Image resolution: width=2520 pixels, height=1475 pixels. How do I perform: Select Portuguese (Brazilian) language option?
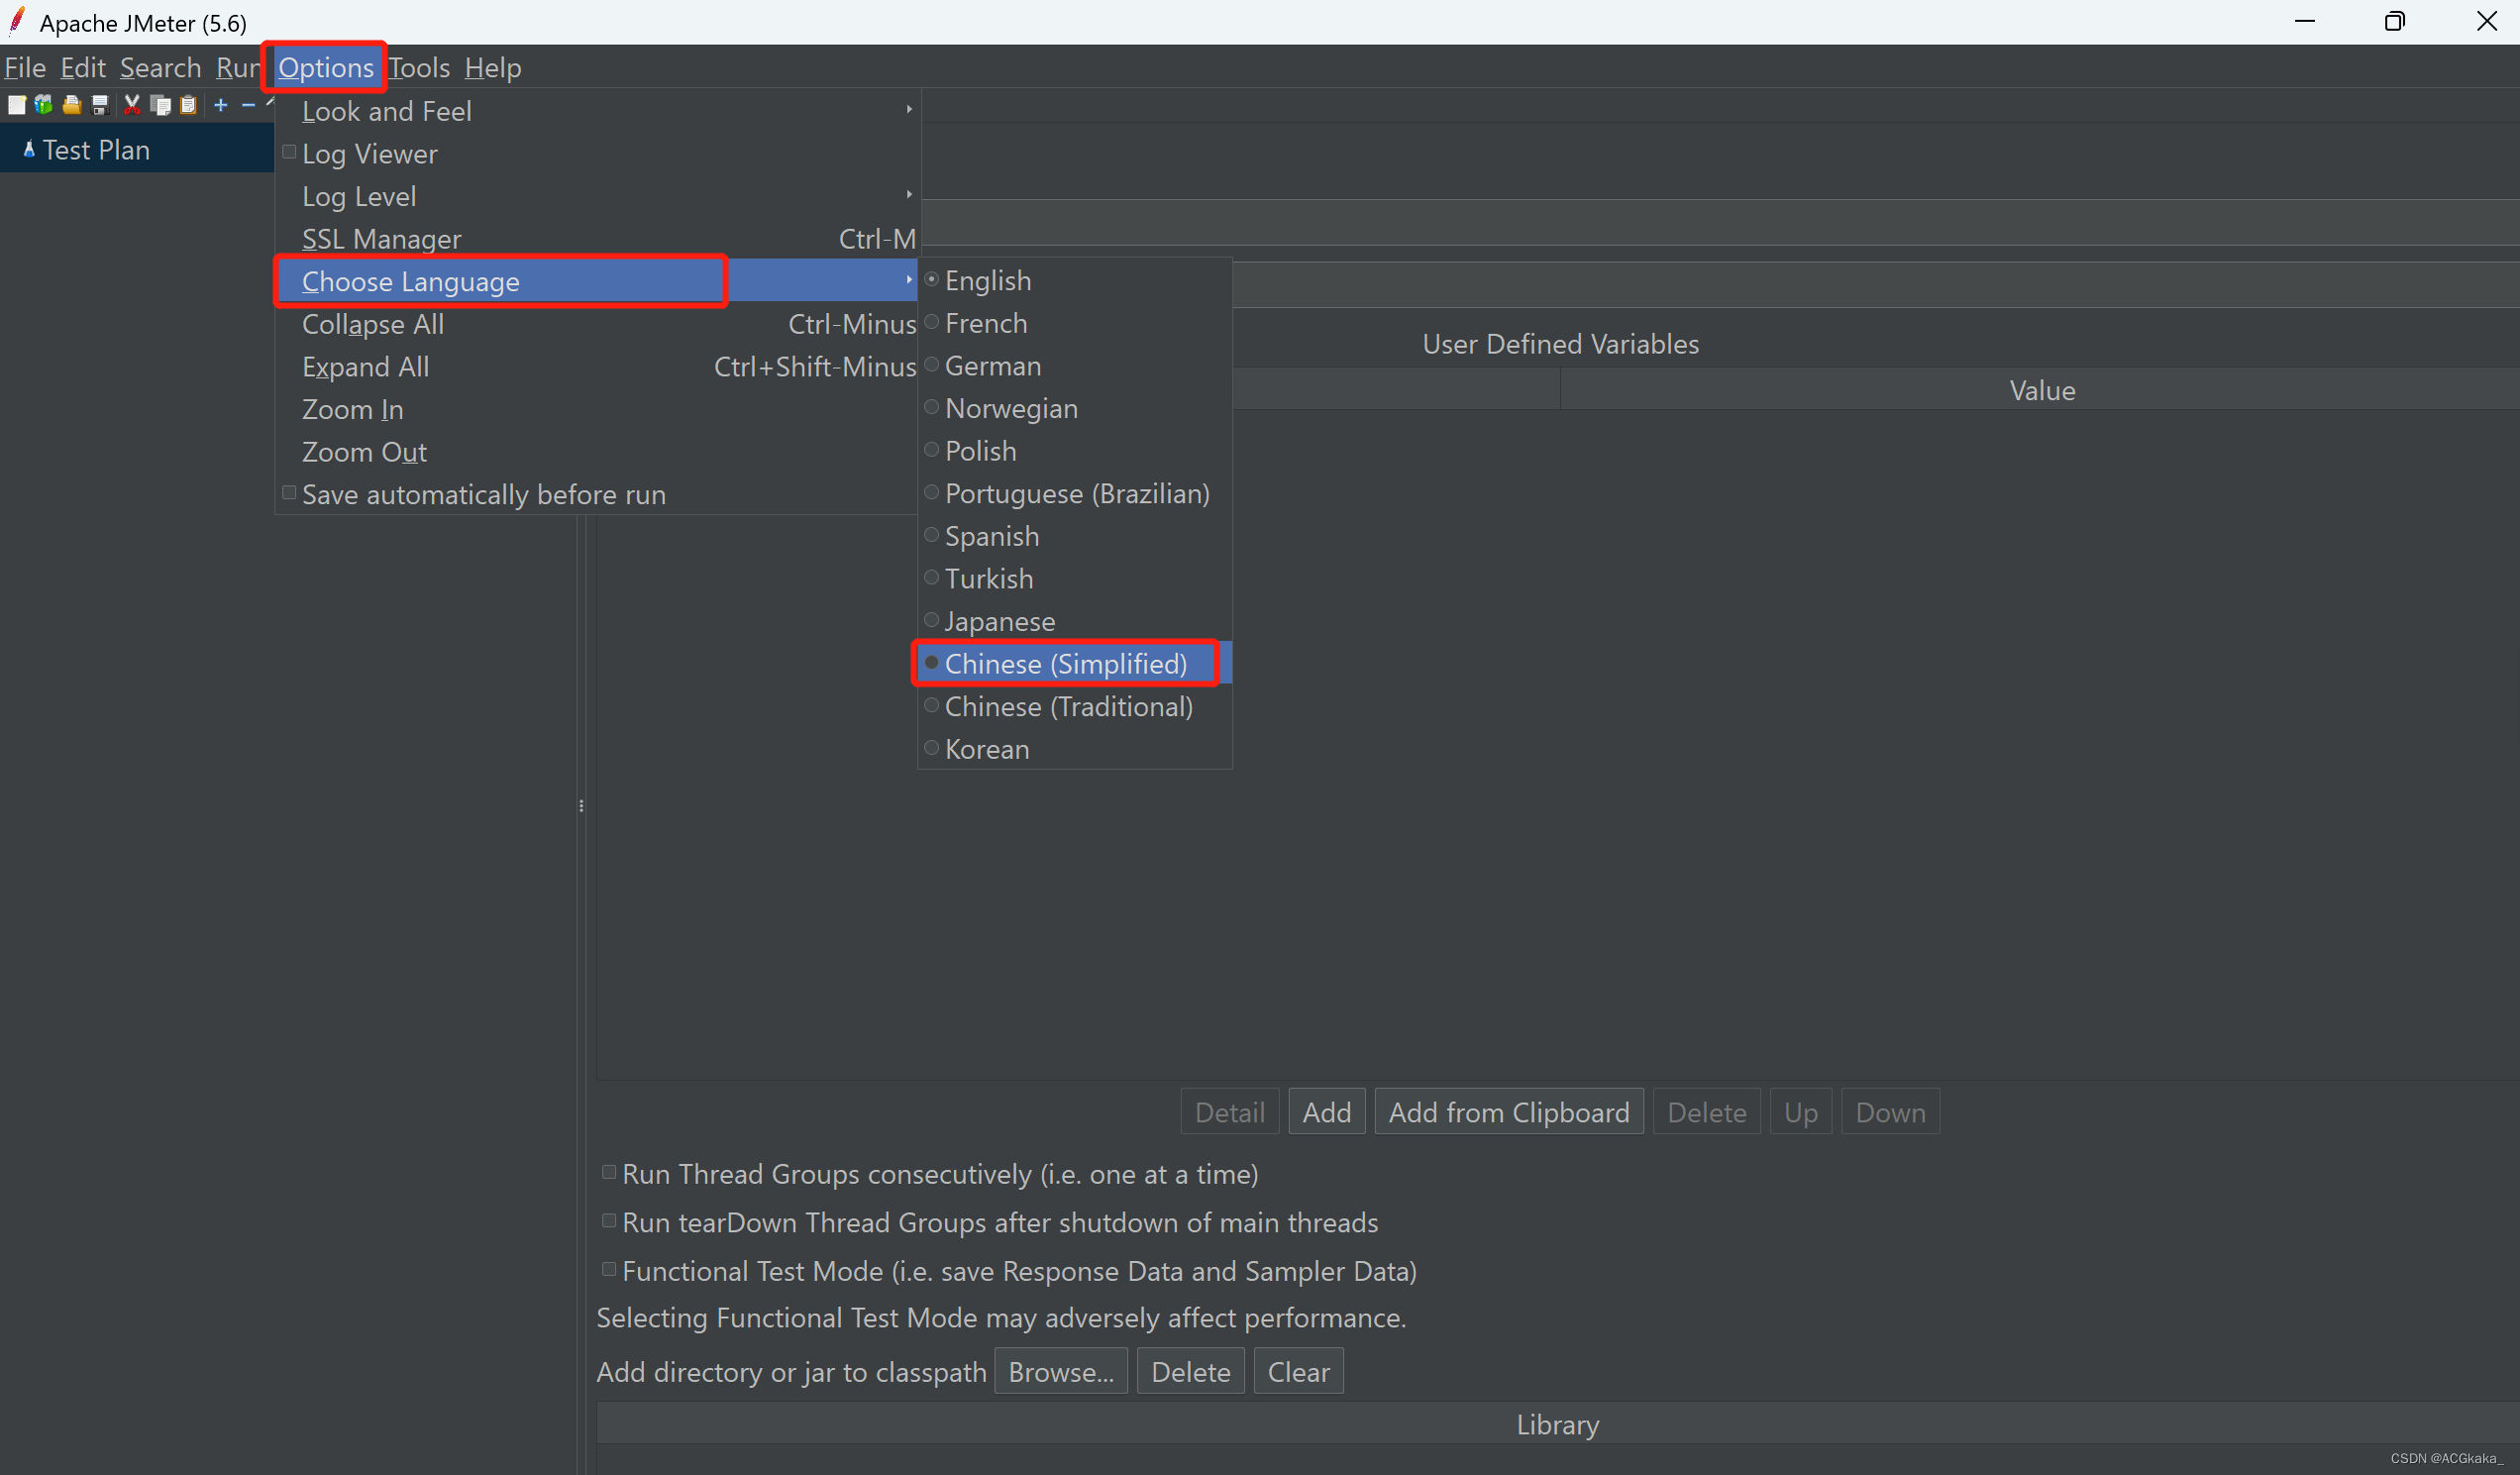pos(1075,494)
